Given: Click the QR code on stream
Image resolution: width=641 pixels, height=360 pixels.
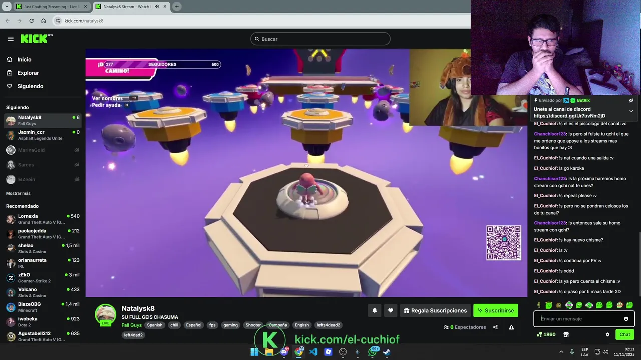Looking at the screenshot, I should point(504,243).
